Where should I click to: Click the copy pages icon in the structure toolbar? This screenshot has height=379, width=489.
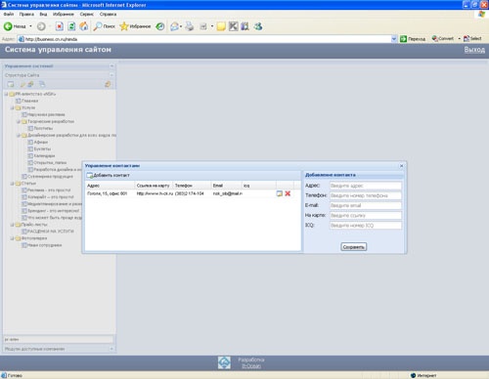tap(42, 84)
